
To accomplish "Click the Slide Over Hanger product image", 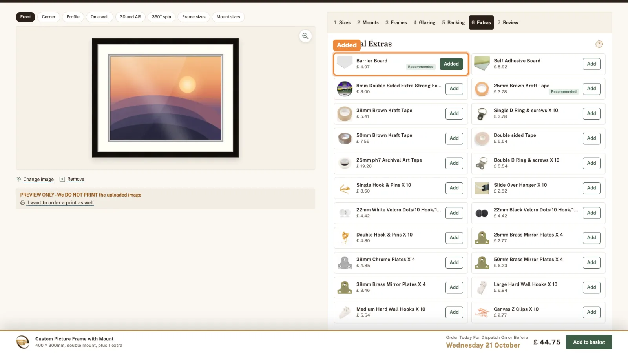I will (482, 188).
